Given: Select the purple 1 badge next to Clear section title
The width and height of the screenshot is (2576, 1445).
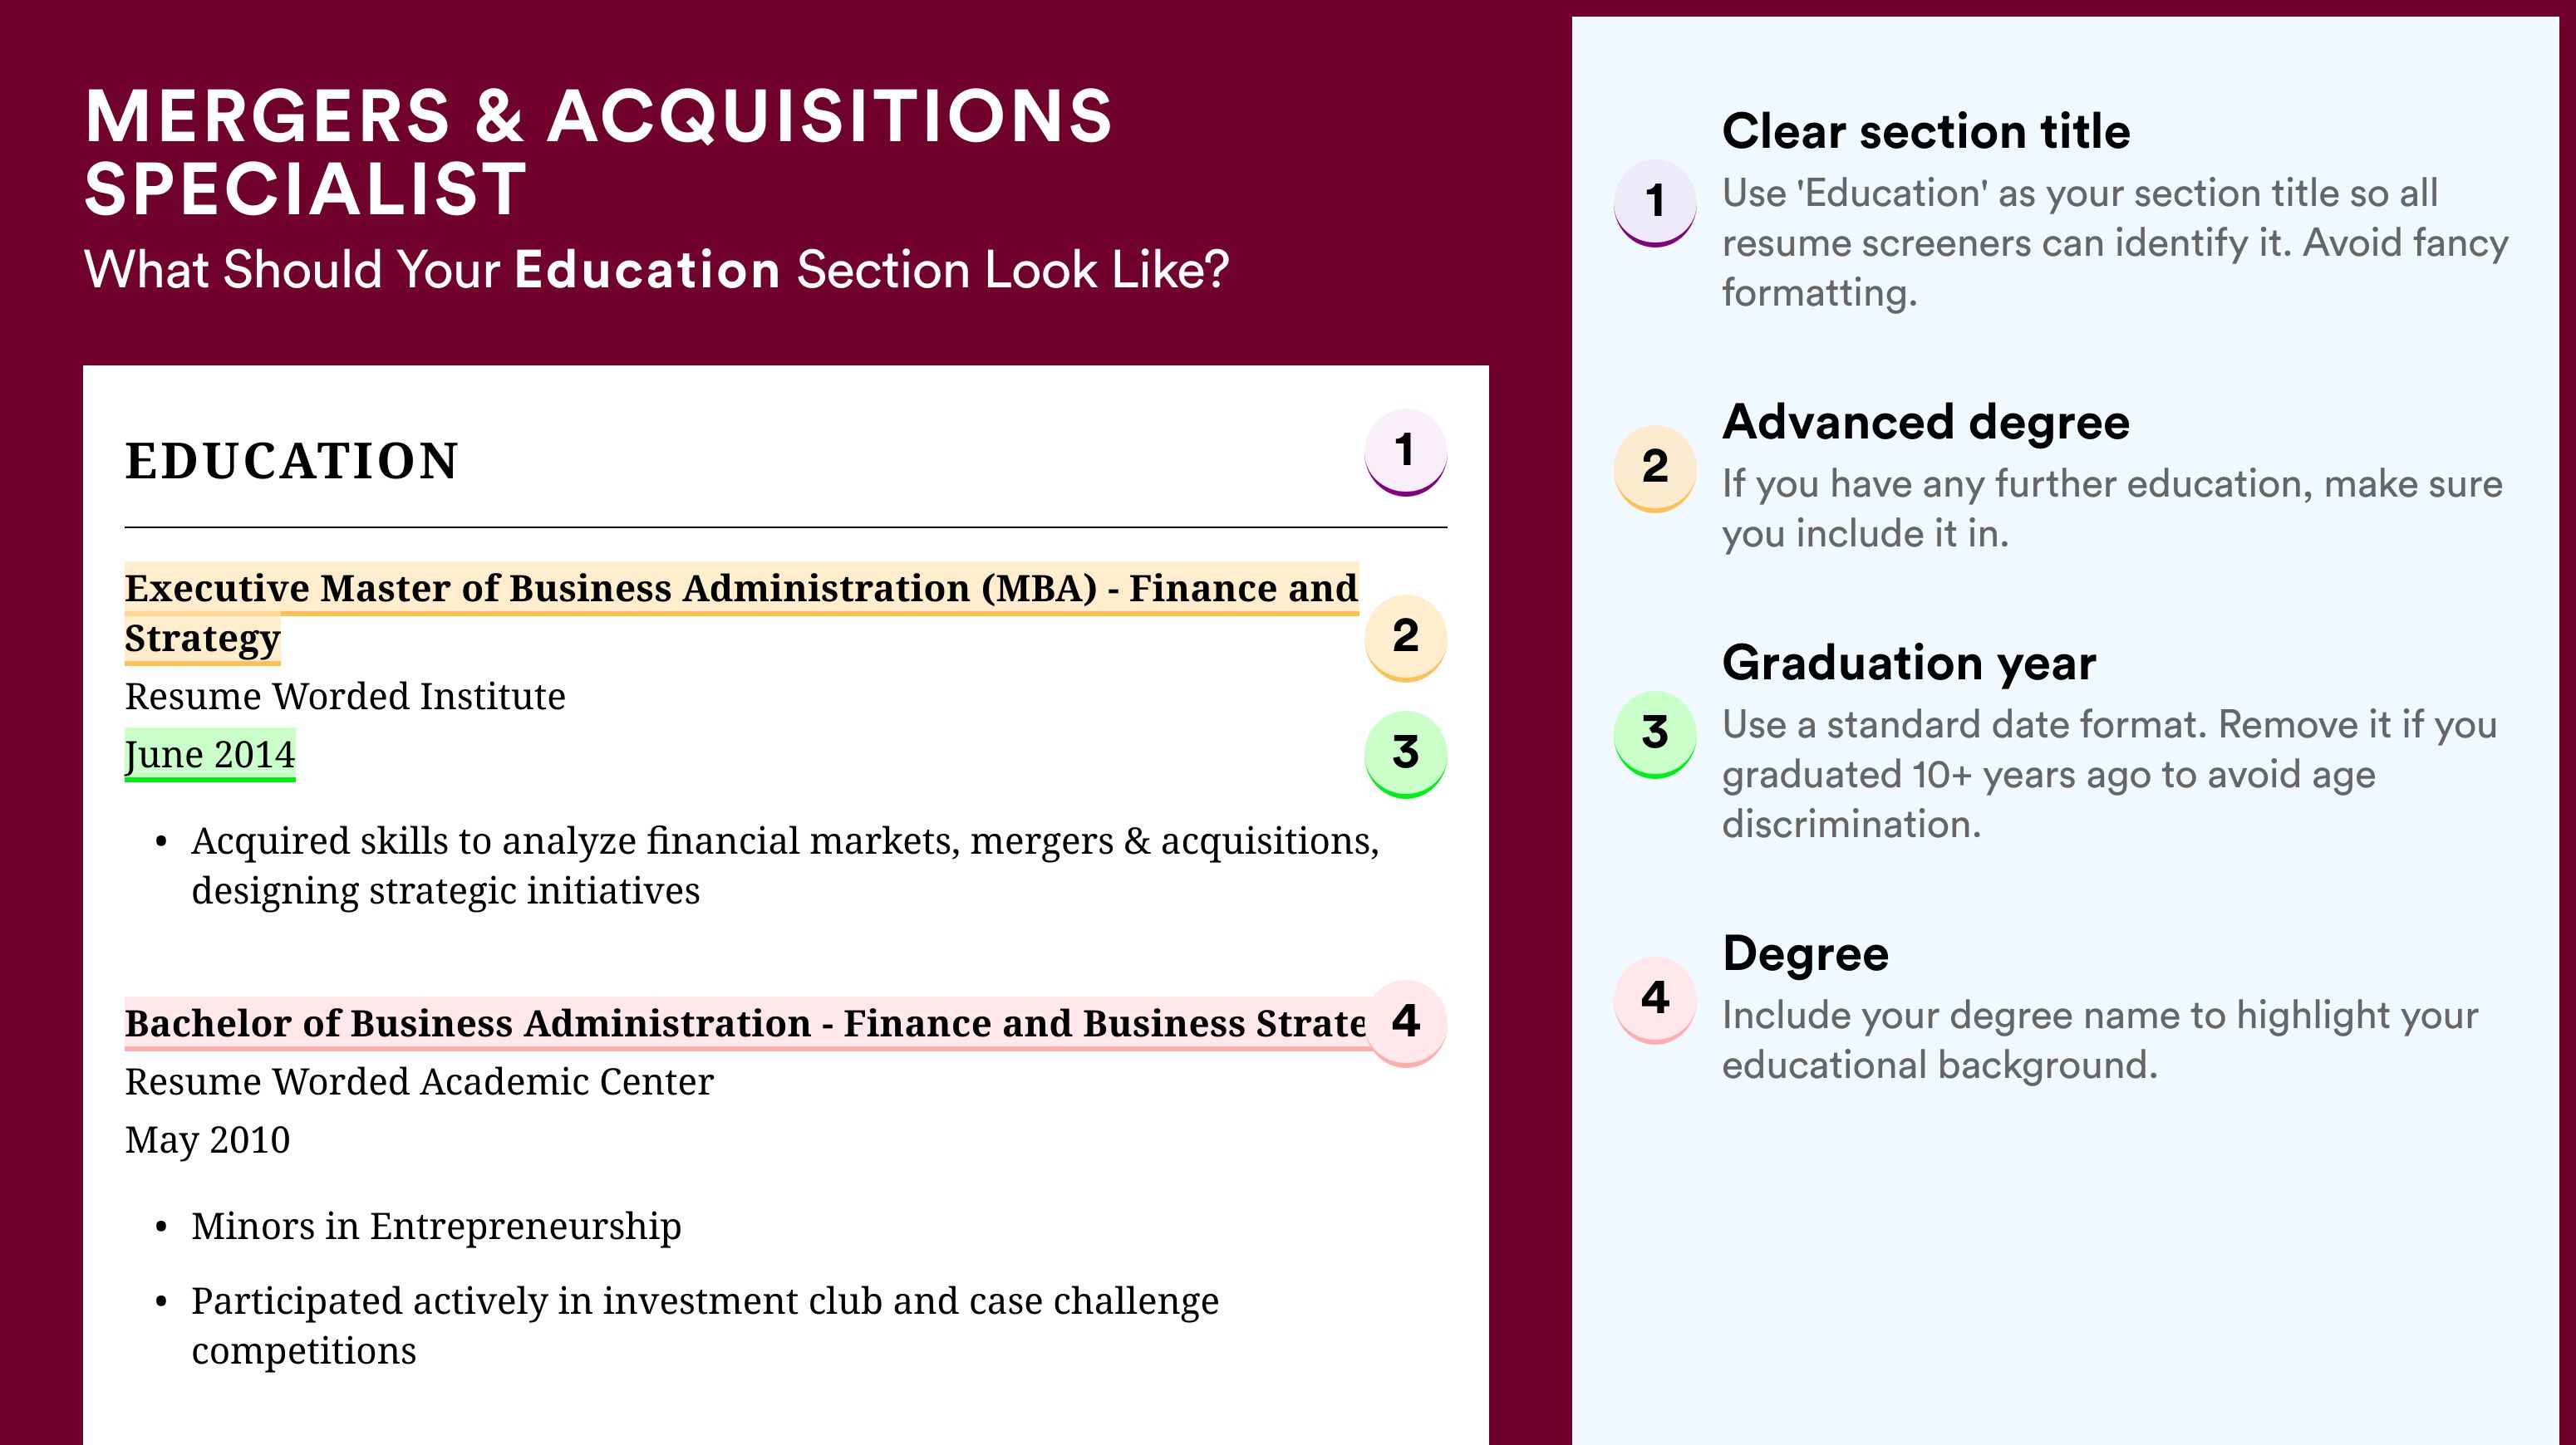Looking at the screenshot, I should click(x=1655, y=202).
